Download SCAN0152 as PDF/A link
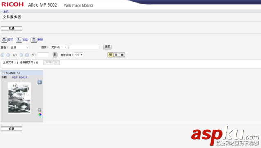The height and width of the screenshot is (148, 261). tap(23, 78)
